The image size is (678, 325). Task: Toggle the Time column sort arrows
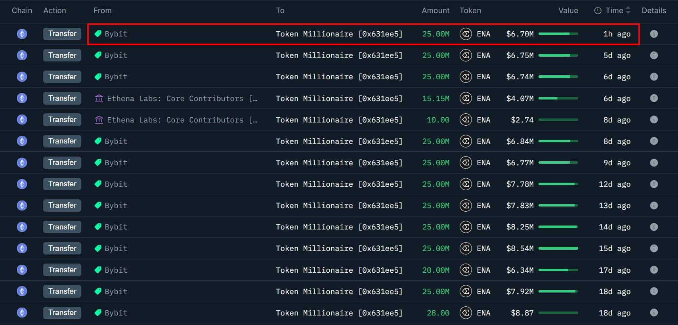(628, 11)
